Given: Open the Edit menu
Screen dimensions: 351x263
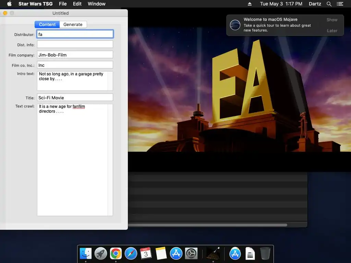Looking at the screenshot, I should [77, 4].
